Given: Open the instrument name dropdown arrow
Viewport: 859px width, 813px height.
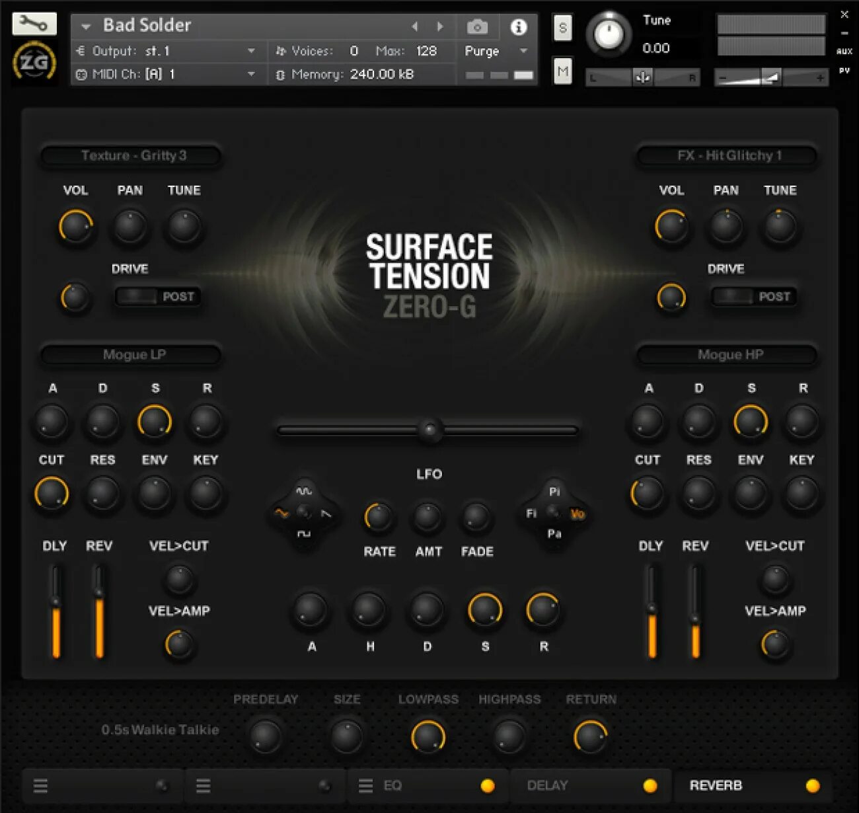Looking at the screenshot, I should point(85,27).
